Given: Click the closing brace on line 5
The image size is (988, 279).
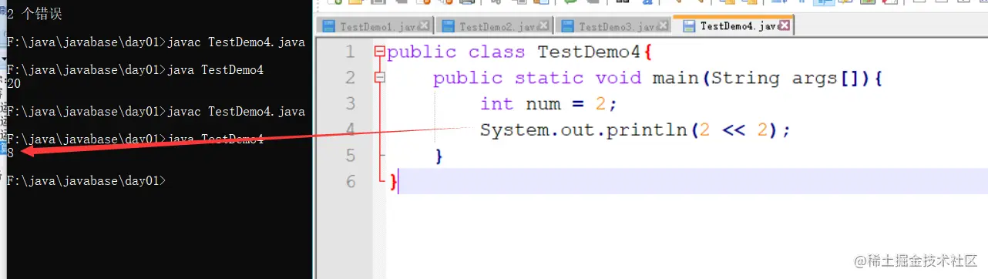Looking at the screenshot, I should tap(439, 156).
